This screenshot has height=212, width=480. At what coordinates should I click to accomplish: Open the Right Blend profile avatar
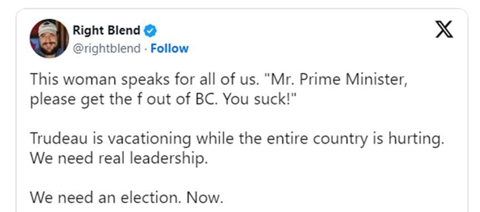(49, 39)
